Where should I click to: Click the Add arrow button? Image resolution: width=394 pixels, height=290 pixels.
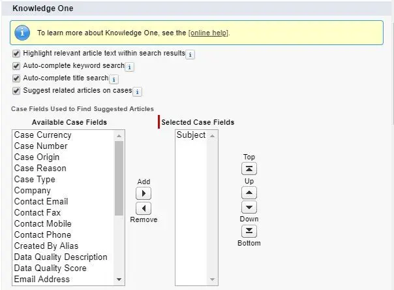click(144, 193)
